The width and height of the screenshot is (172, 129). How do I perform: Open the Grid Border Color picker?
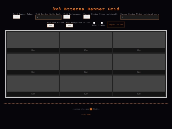coord(17,17)
